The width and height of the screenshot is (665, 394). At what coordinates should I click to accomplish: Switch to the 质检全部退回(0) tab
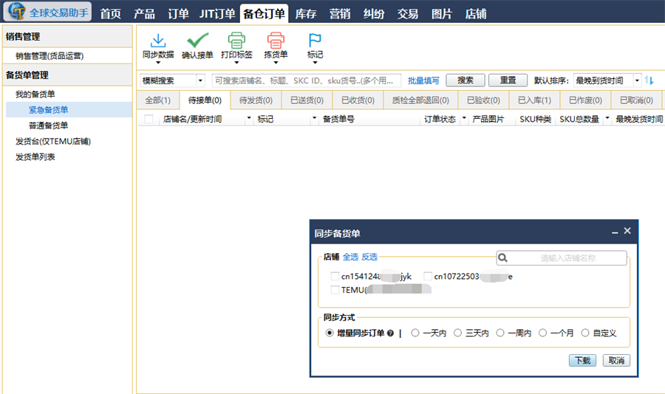pos(420,100)
